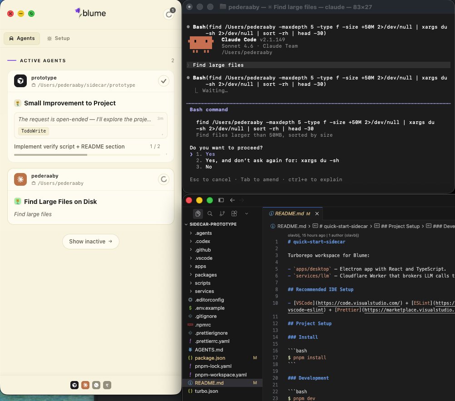Expand the services folder
This screenshot has height=401, width=455.
coord(204,291)
